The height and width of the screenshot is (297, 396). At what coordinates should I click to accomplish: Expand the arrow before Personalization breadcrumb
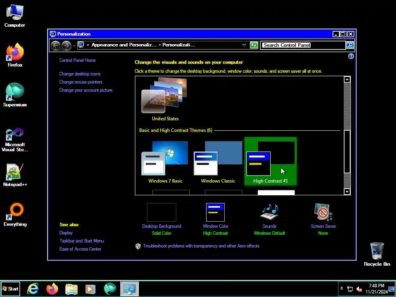(160, 45)
